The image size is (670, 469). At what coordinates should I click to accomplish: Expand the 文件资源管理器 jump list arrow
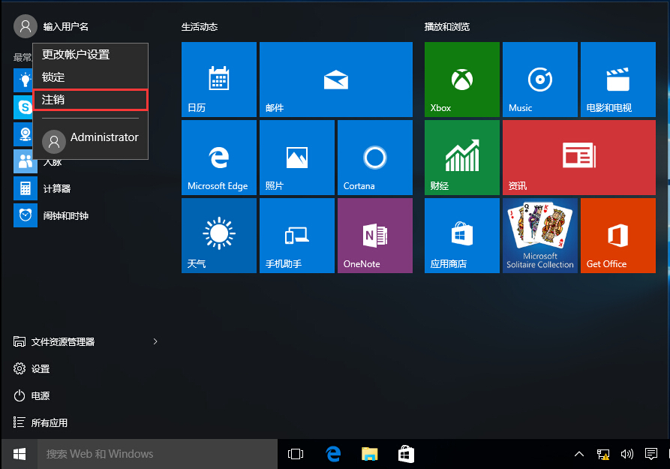click(155, 341)
